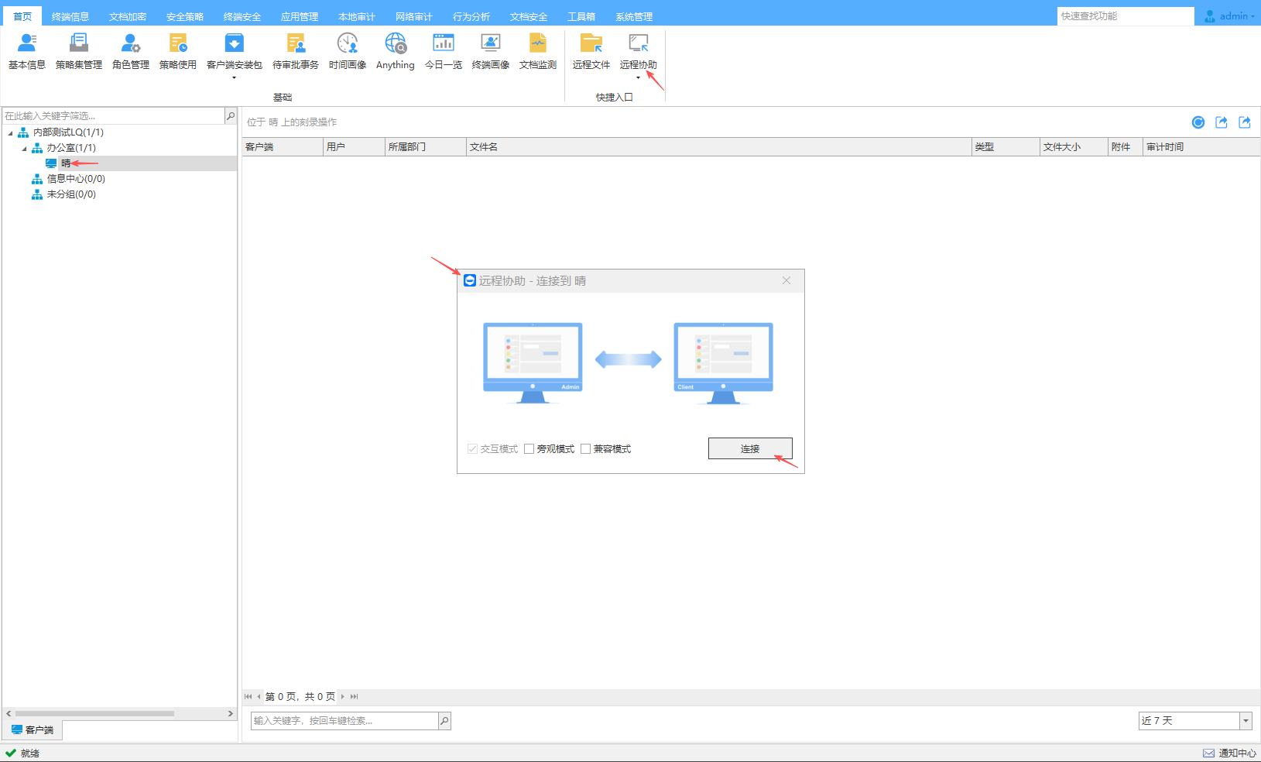The image size is (1261, 762).
Task: Open 通知中心 in status bar
Action: click(x=1229, y=753)
